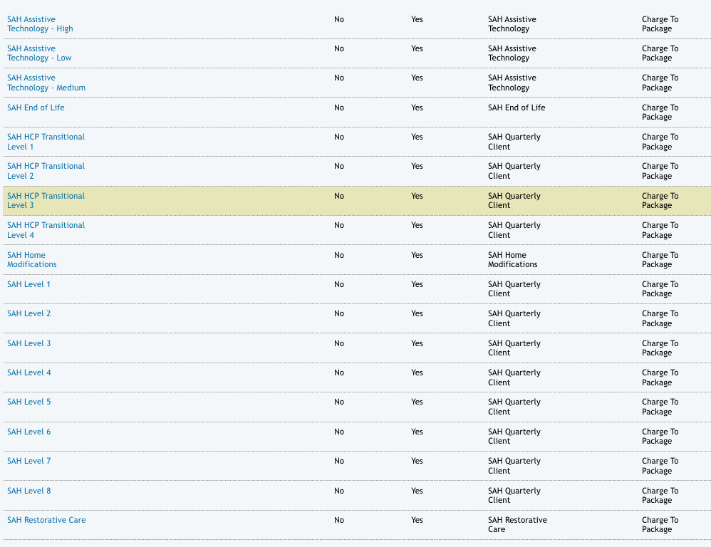Open the SAH Level 1 link
The height and width of the screenshot is (547, 711).
coord(29,284)
